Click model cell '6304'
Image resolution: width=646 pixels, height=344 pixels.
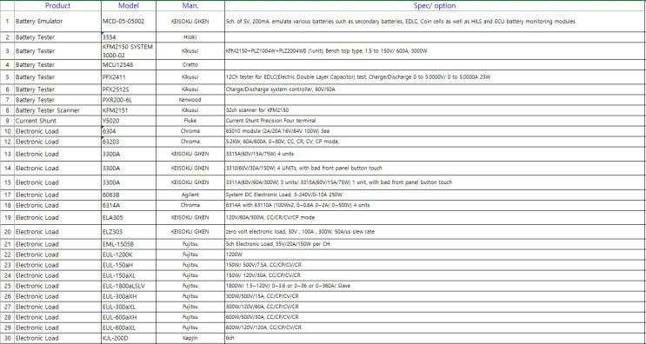pyautogui.click(x=129, y=131)
